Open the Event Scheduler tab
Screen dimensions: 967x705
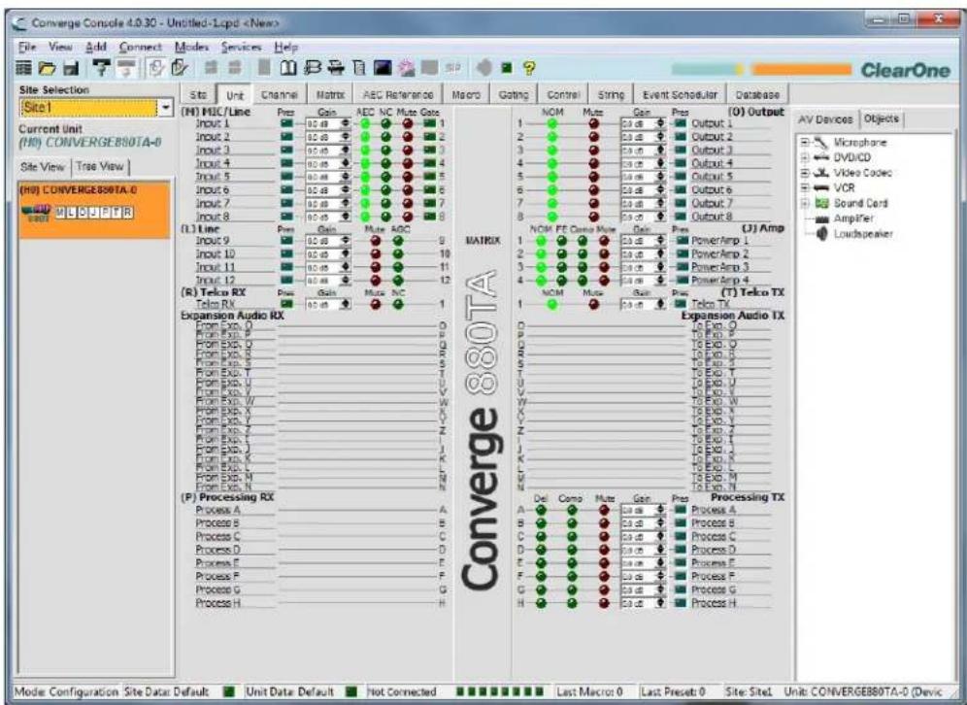680,95
